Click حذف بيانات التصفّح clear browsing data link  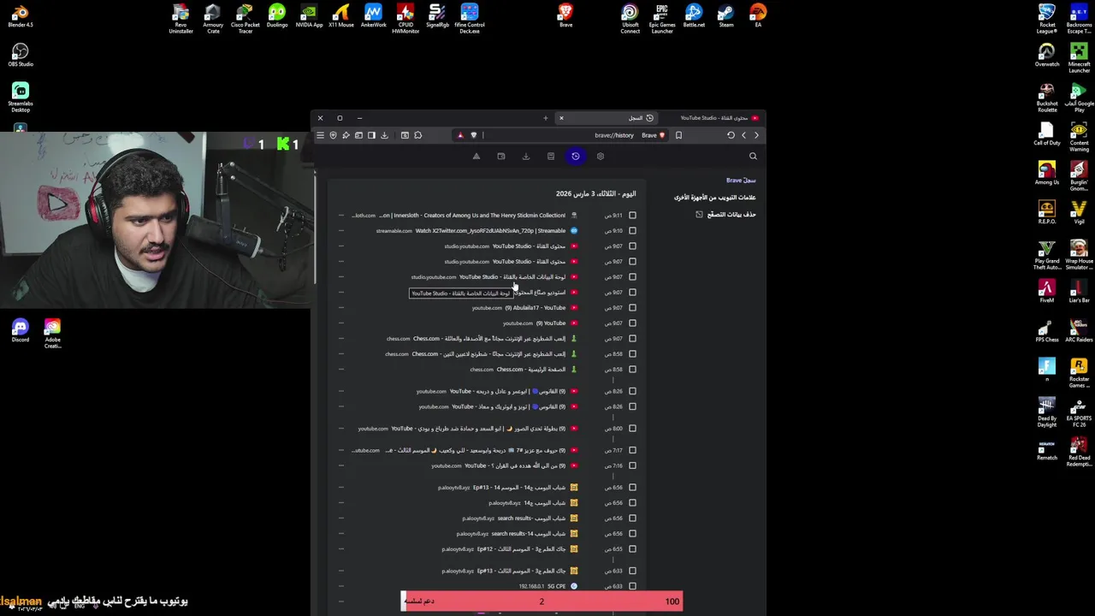(725, 215)
